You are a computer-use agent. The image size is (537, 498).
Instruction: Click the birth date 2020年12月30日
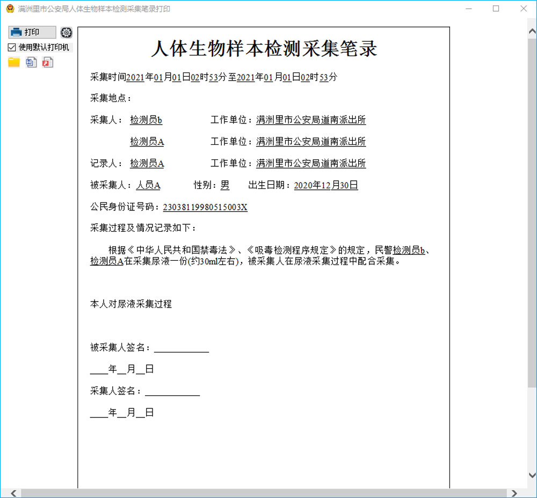pos(326,186)
